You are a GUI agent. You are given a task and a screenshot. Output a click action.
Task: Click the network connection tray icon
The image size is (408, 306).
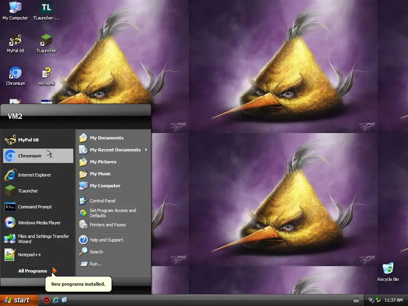tap(378, 300)
